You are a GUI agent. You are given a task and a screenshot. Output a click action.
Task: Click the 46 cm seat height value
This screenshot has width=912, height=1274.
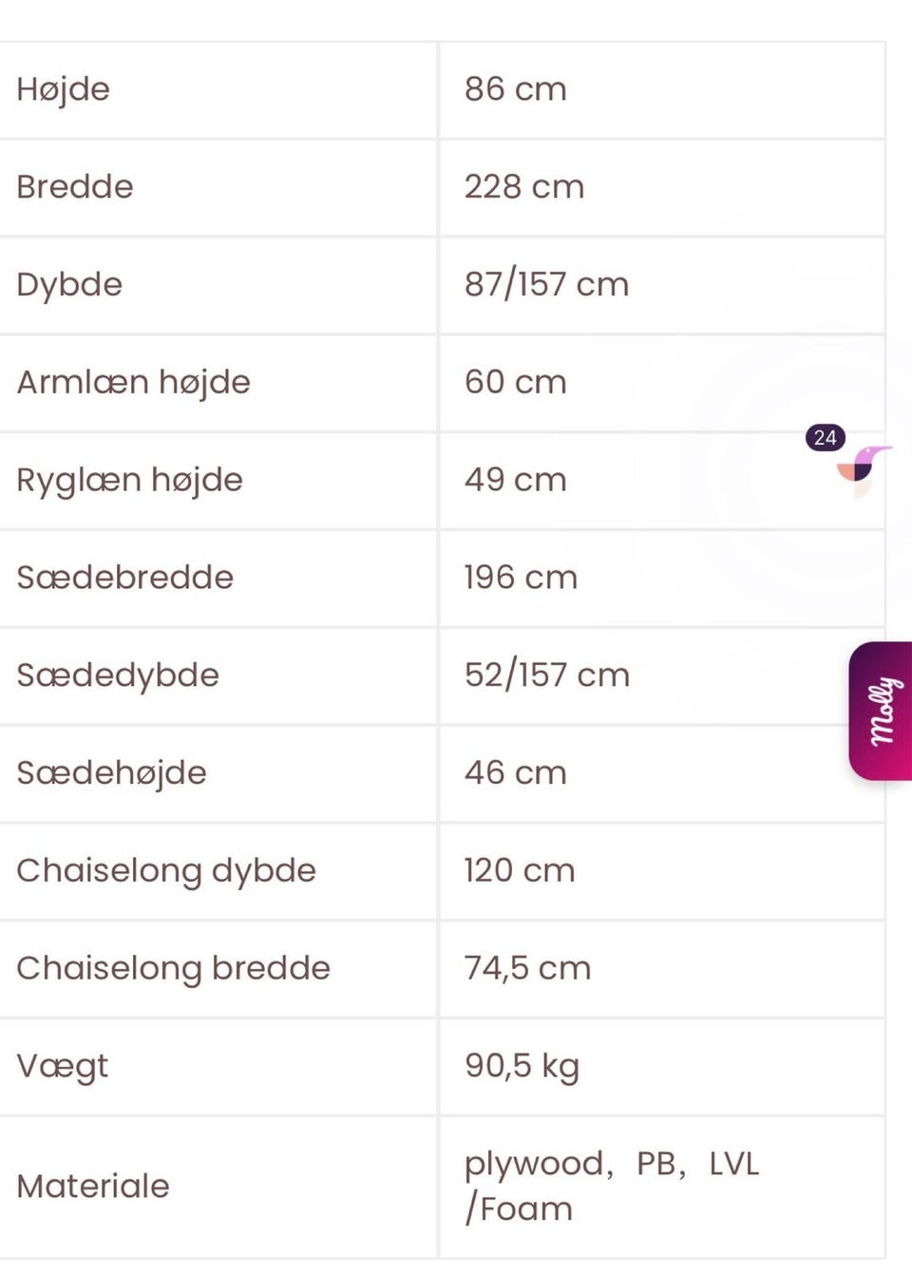[515, 773]
